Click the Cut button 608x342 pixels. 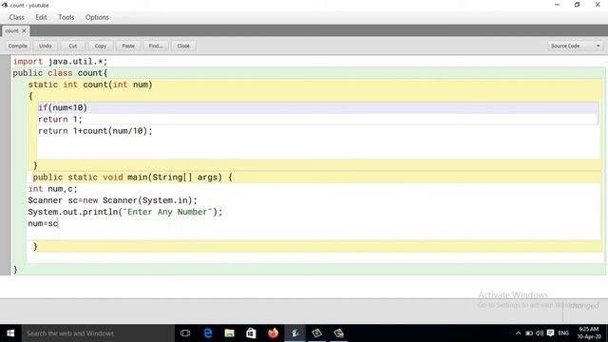click(73, 46)
